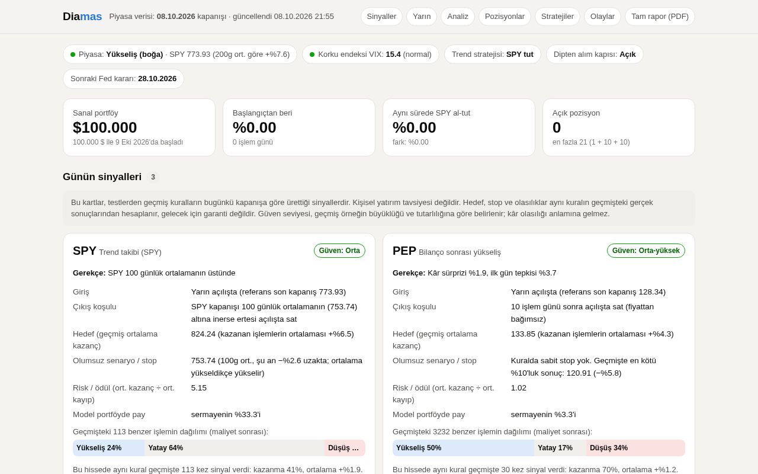758x474 pixels.
Task: Open the Analiz page
Action: pos(458,17)
